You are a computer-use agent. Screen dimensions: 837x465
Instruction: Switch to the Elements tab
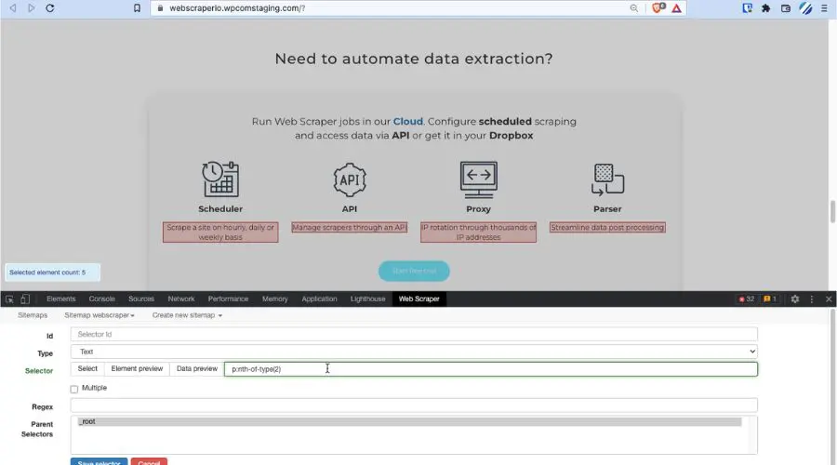(60, 299)
